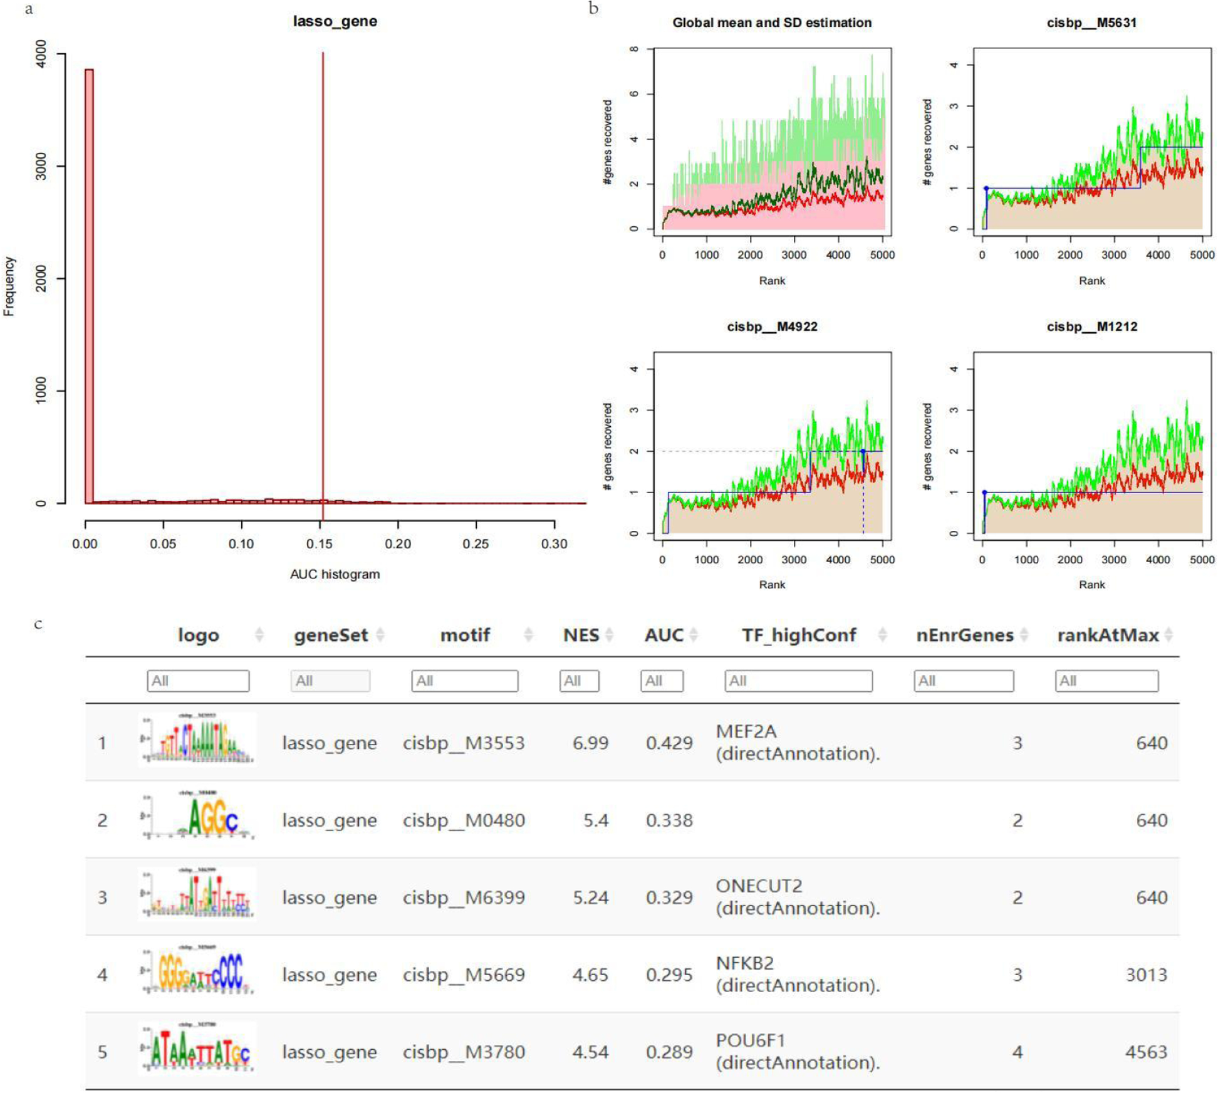
Task: Click rankAtMax value 4563
Action: tap(1147, 1052)
